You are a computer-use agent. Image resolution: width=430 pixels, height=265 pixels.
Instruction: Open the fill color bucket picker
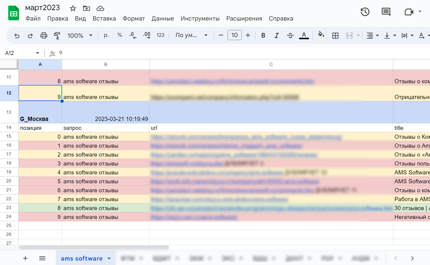[321, 35]
